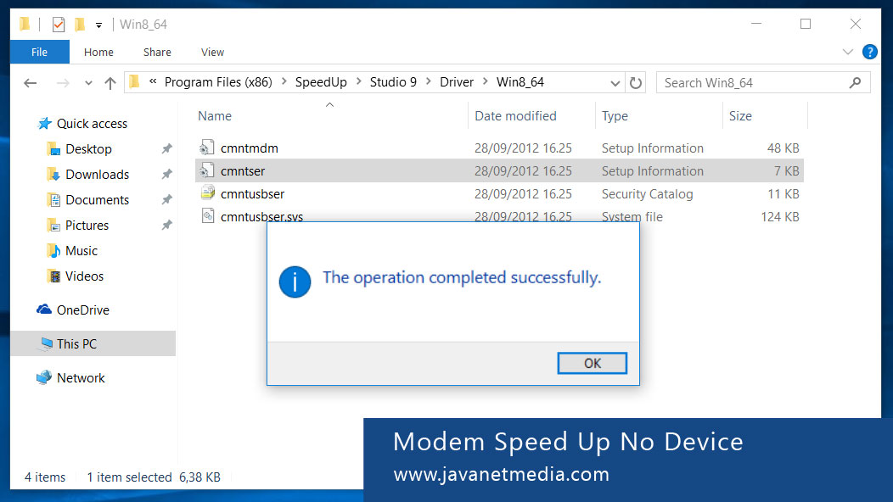Click the blue information icon in the dialog
This screenshot has width=893, height=502.
click(295, 282)
